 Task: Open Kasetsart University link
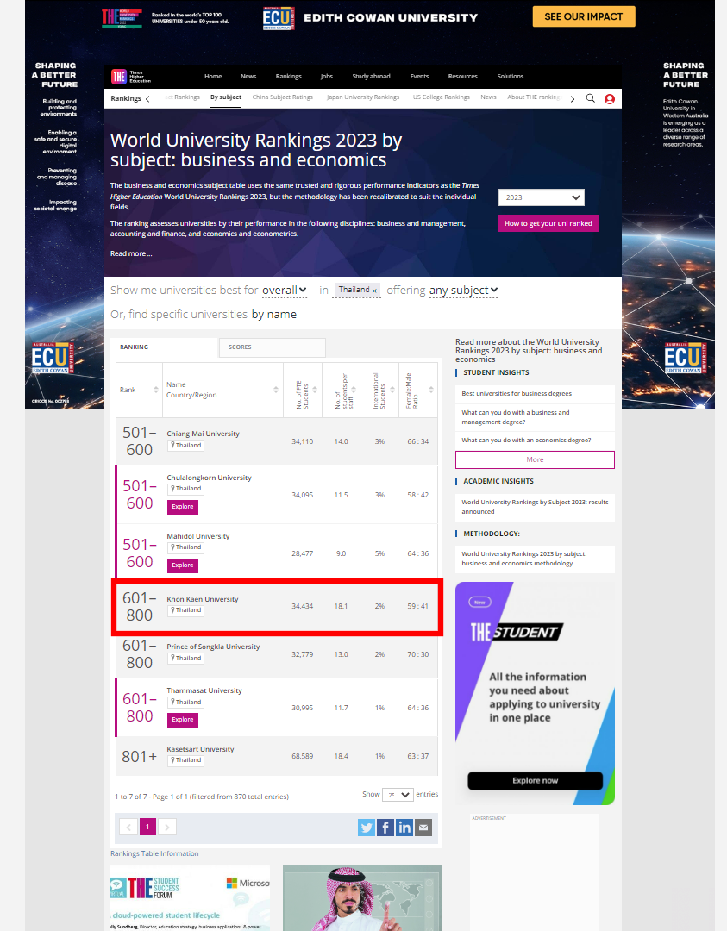point(200,749)
